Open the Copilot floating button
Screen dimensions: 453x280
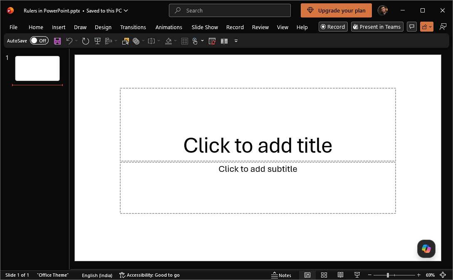click(426, 248)
